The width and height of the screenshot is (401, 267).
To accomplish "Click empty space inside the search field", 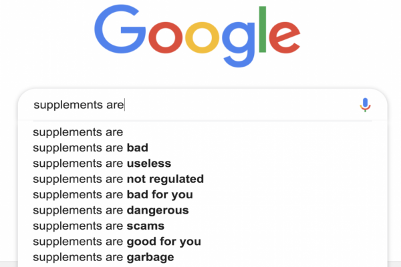I will pyautogui.click(x=241, y=105).
